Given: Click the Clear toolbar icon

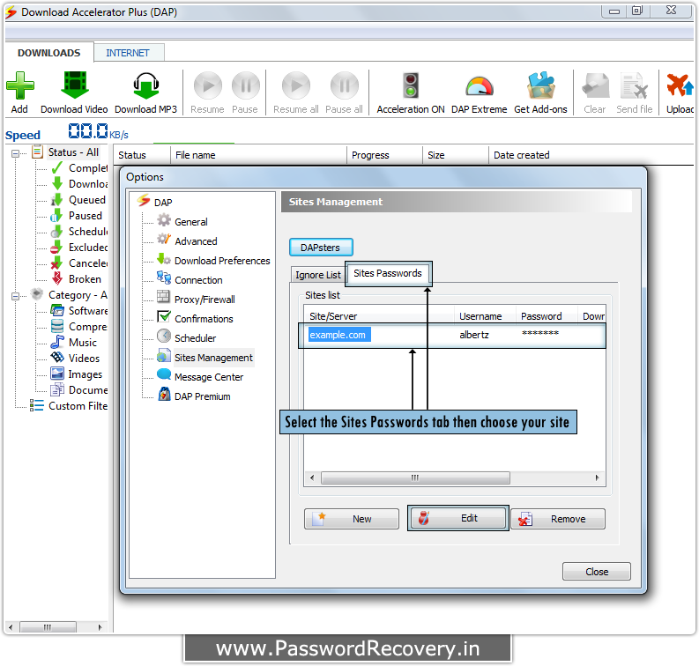Looking at the screenshot, I should tap(595, 86).
